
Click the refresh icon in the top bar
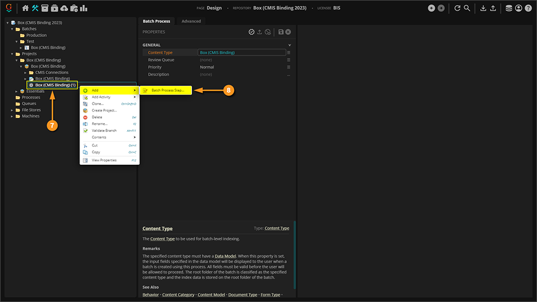tap(457, 8)
